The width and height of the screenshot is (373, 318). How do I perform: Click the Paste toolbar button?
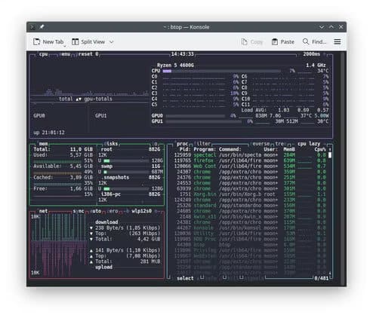click(x=283, y=41)
